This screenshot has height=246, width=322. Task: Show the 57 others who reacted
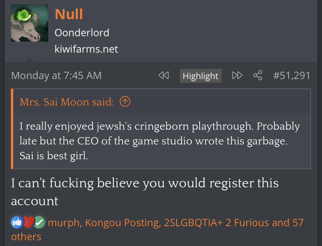tap(157, 230)
